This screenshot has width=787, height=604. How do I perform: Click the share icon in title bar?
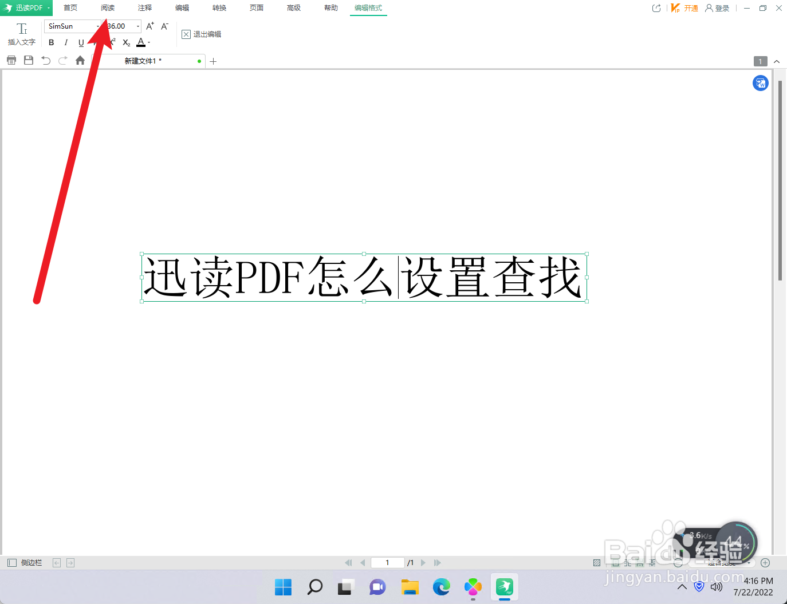656,8
